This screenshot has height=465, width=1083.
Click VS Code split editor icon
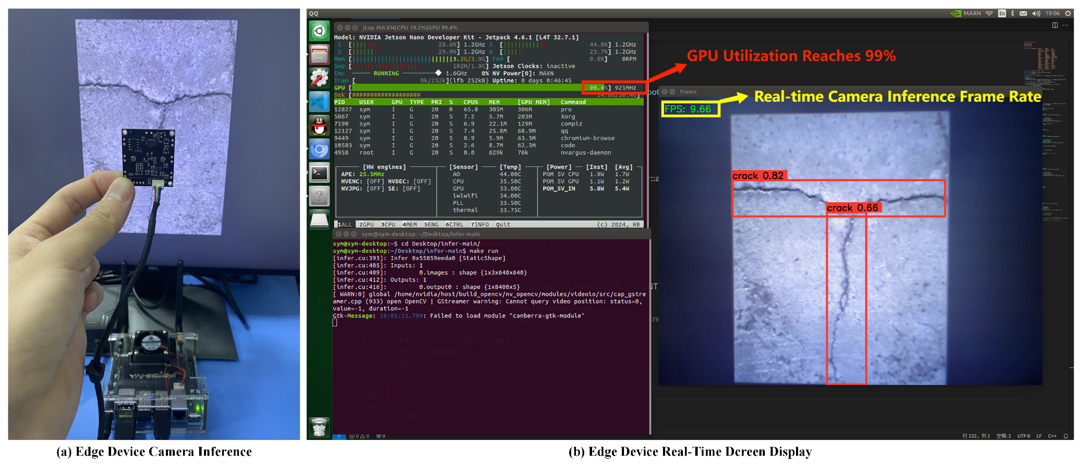(x=1055, y=25)
